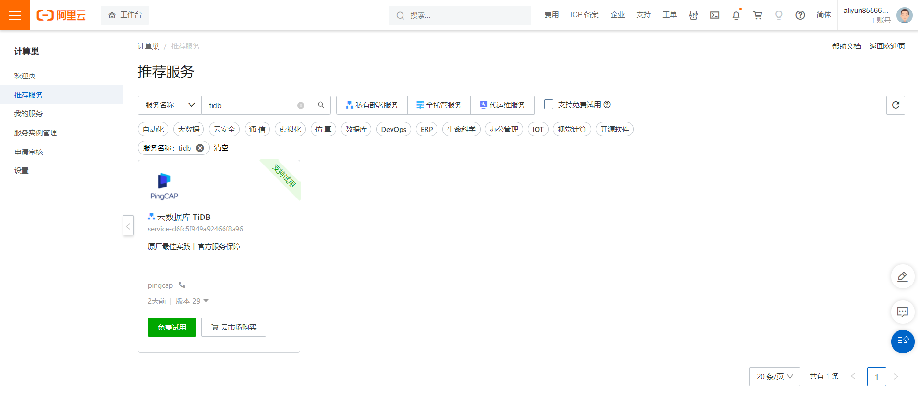Select the 仿真 category tag

pos(323,129)
